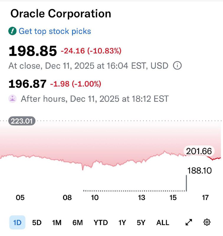Switch to the 5D range
Image resolution: width=223 pixels, height=236 pixels.
[x=37, y=222]
